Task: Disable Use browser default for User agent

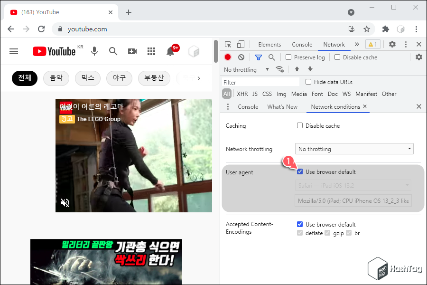Action: [x=299, y=171]
